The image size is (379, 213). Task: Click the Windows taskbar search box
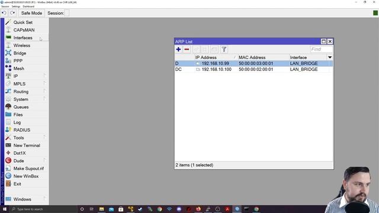(43, 209)
